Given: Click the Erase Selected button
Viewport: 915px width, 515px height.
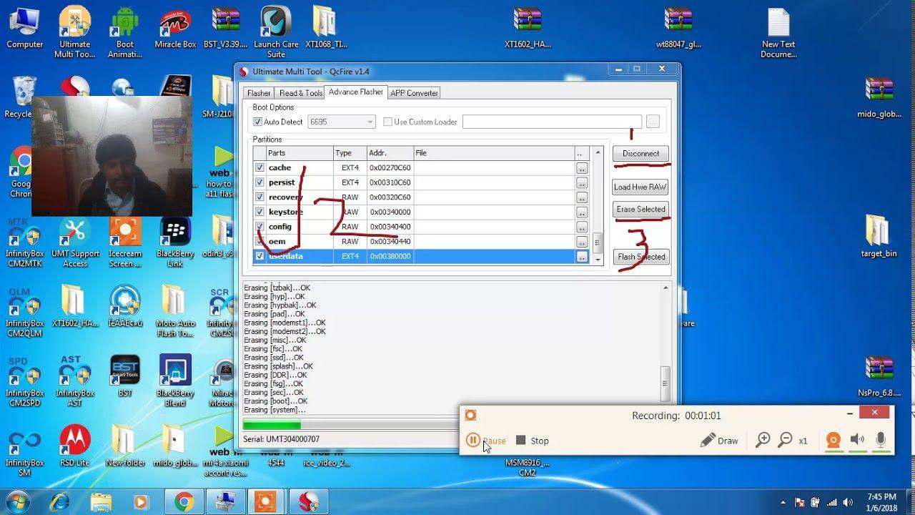Looking at the screenshot, I should tap(640, 210).
